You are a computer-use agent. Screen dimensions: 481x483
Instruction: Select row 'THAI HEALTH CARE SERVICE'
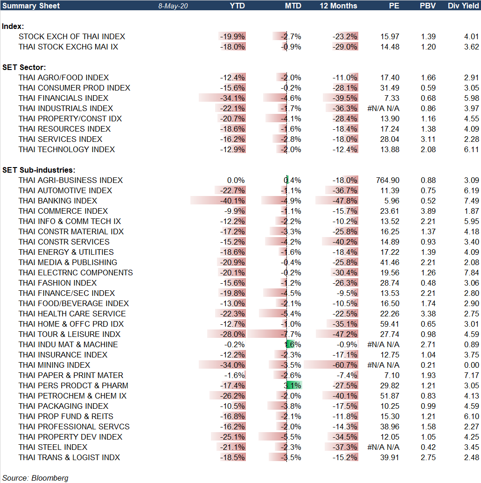241,314
